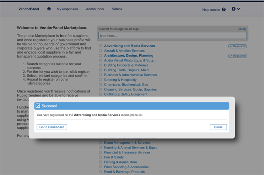Click the VendorPanel logo text
Screen dimensions: 264x175
pos(29,9)
